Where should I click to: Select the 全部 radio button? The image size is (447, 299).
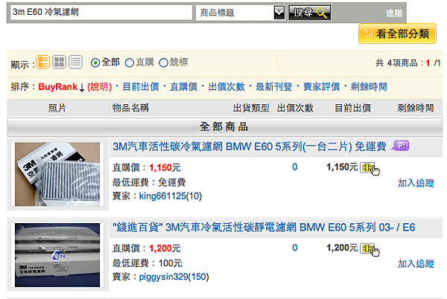(95, 62)
